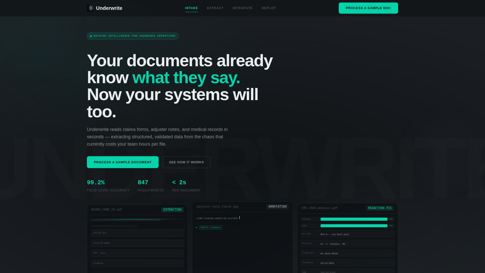Viewport: 485px width, 273px height.
Task: Click the treatment date 02/14/2026
Action: [327, 263]
